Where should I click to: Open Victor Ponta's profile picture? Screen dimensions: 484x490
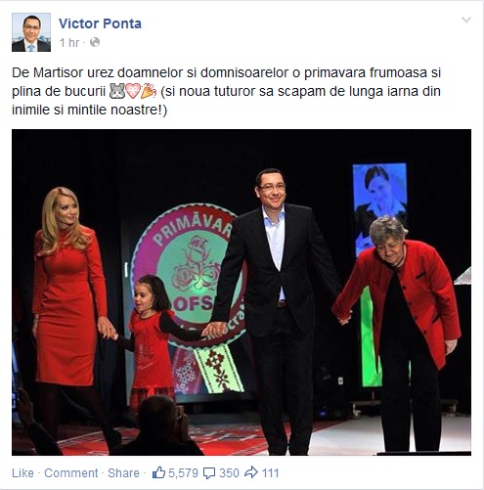31,32
